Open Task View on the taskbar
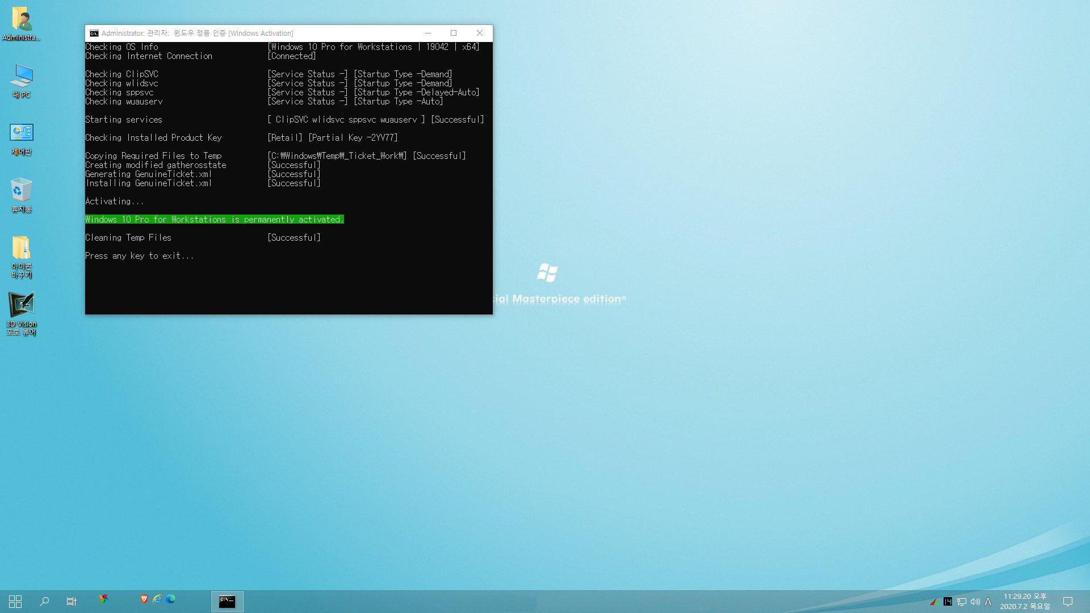Image resolution: width=1090 pixels, height=613 pixels. coord(71,602)
